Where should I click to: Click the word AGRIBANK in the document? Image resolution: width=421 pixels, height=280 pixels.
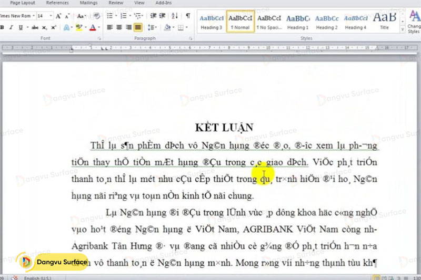coord(268,230)
